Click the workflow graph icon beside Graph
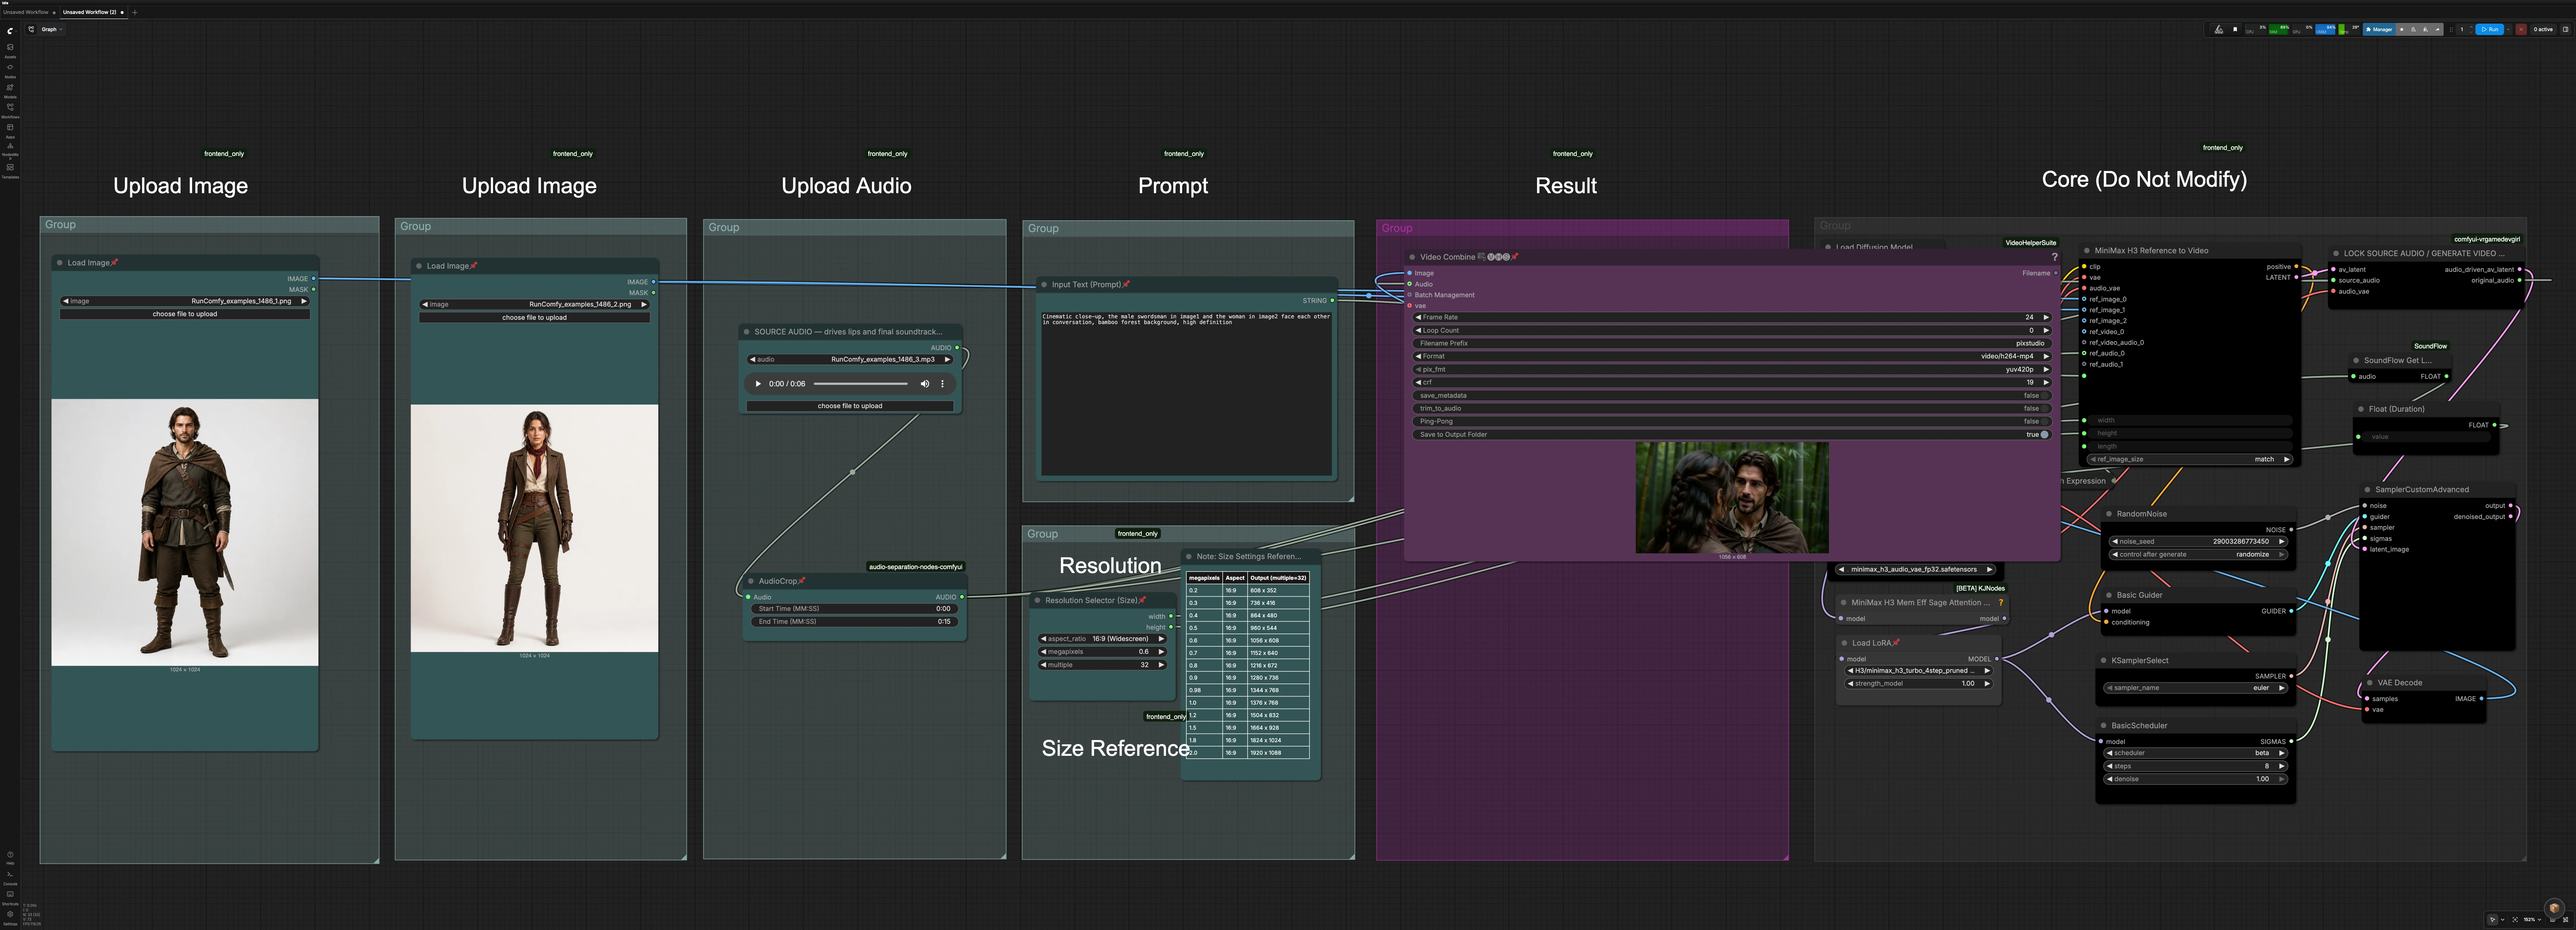 click(31, 29)
